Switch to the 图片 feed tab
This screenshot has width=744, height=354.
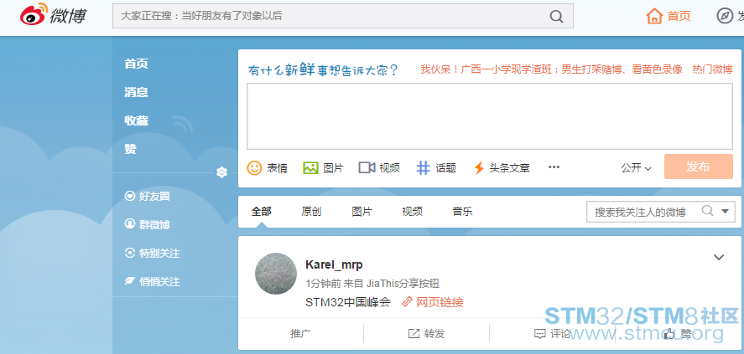(x=362, y=212)
